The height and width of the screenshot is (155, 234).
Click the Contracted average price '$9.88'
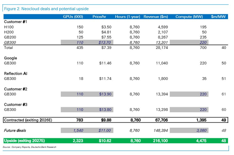click(106, 120)
